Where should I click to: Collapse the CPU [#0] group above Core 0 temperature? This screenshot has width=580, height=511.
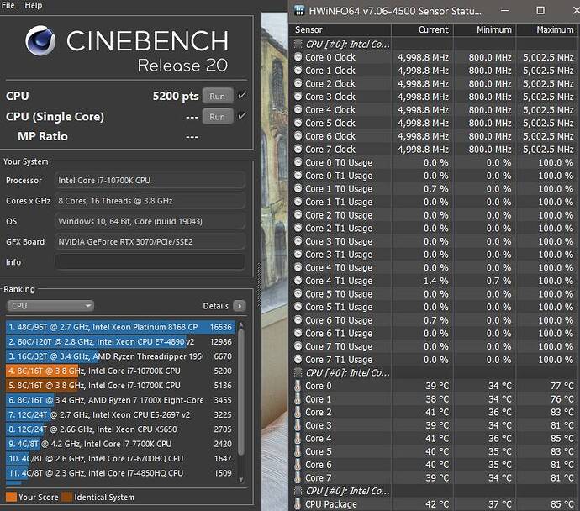coord(298,372)
